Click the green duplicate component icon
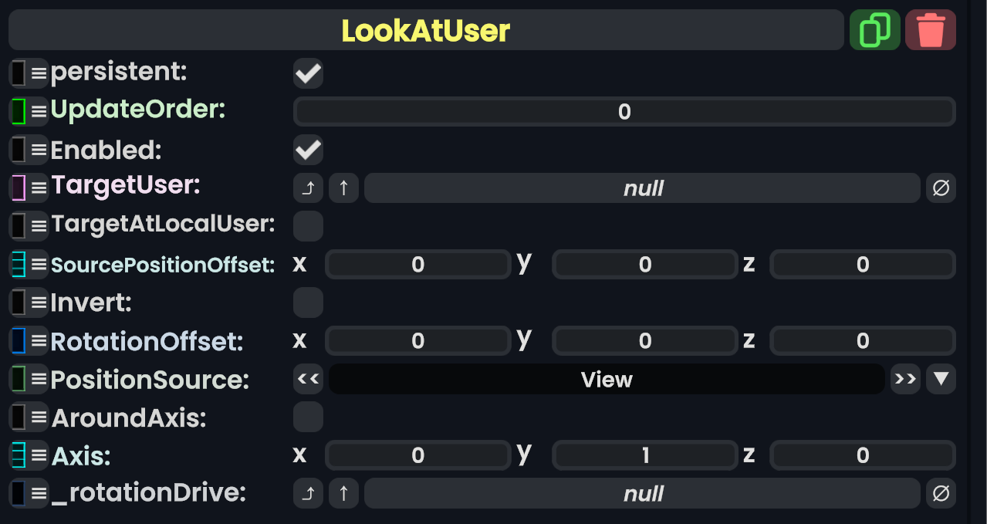 pos(874,30)
